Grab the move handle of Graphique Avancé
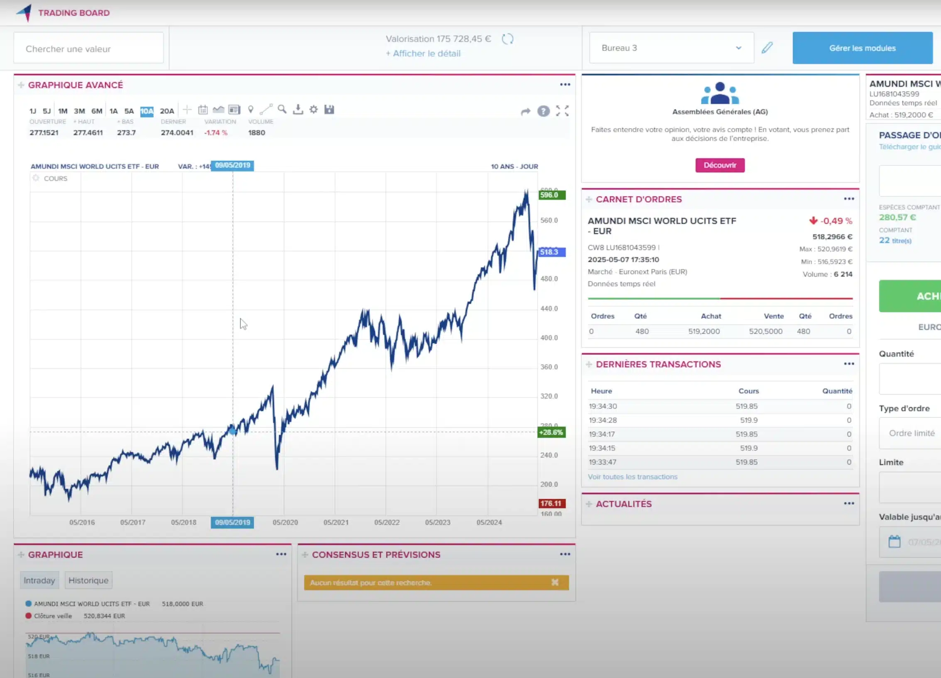 (x=21, y=85)
